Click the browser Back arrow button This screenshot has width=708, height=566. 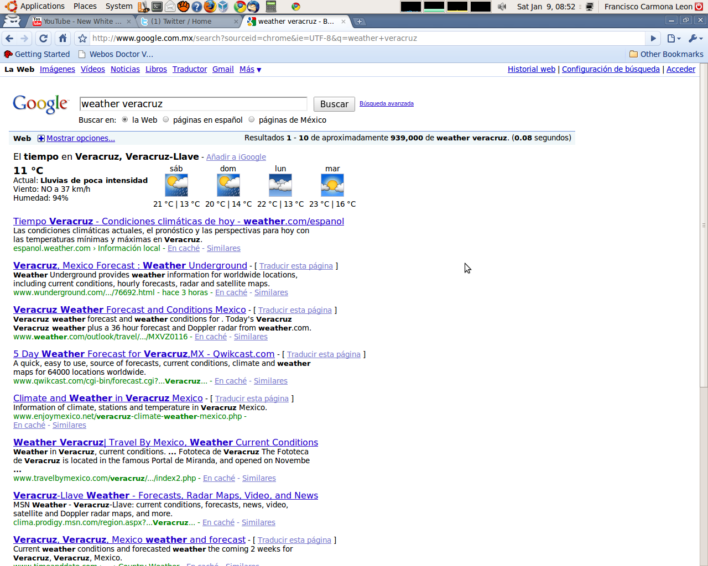pyautogui.click(x=9, y=38)
